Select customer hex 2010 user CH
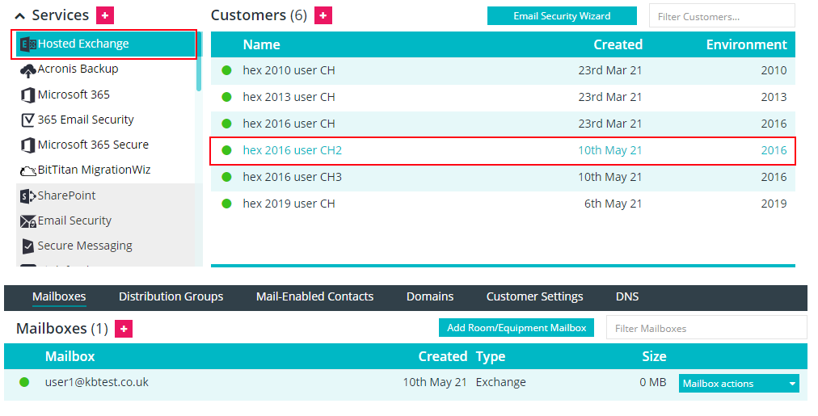Viewport: 818px width, 416px height. [x=503, y=70]
